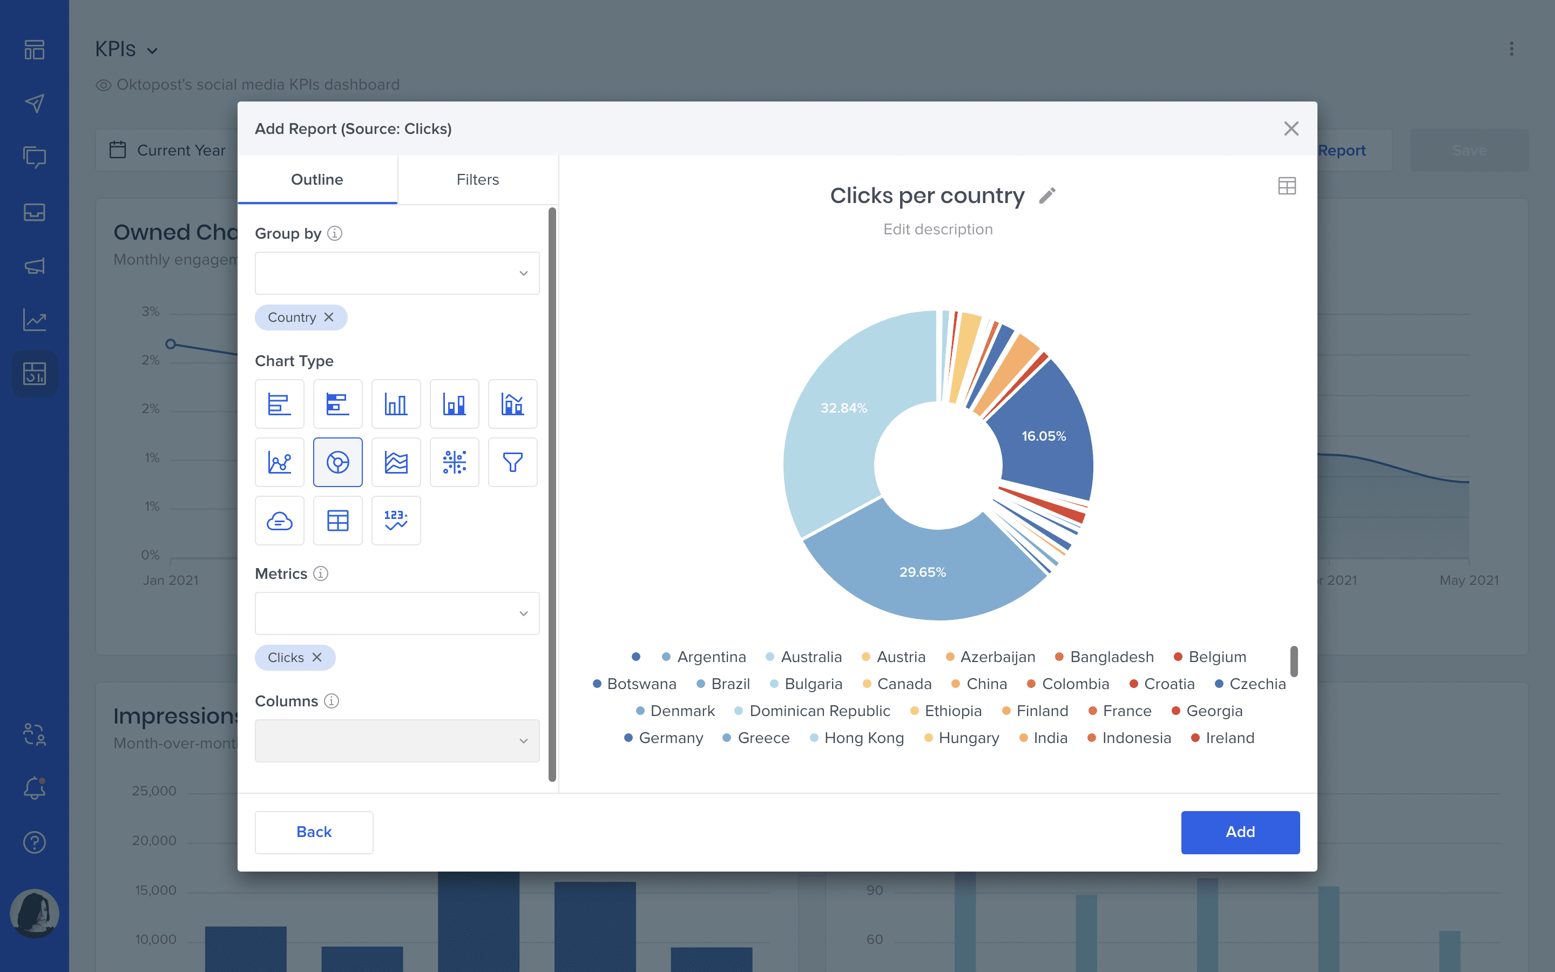Switch to the Outline tab
This screenshot has height=972, width=1555.
[x=317, y=179]
